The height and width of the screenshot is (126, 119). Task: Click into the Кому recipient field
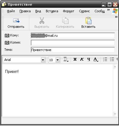pos(73,36)
